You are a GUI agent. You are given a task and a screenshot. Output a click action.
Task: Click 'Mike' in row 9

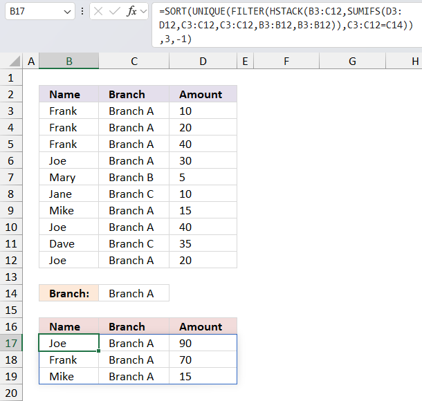point(69,211)
